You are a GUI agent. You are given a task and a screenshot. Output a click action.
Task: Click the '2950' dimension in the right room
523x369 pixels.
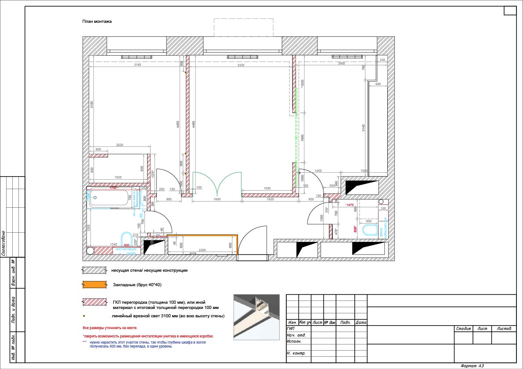(x=341, y=63)
